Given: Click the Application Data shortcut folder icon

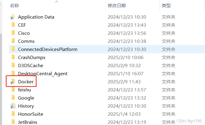Looking at the screenshot, I should 13,17.
